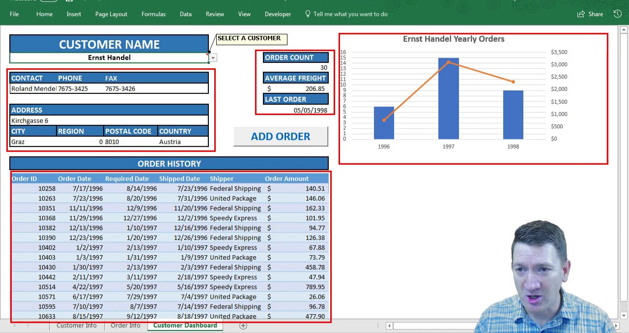Switch to the Insert ribbon tab
This screenshot has height=333, width=629.
(x=74, y=14)
